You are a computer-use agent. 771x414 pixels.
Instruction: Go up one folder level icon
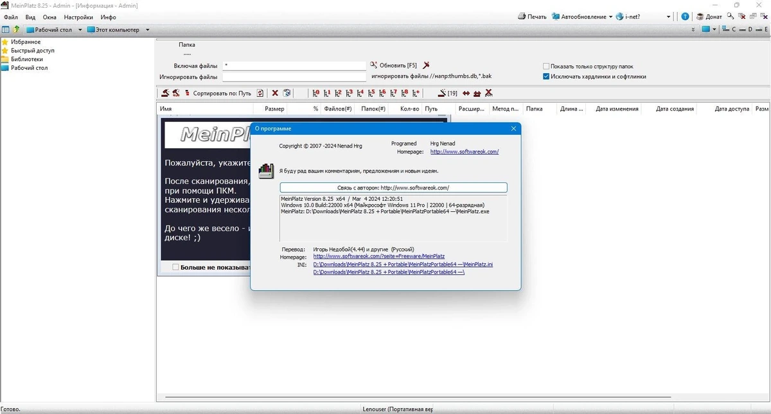pyautogui.click(x=16, y=30)
